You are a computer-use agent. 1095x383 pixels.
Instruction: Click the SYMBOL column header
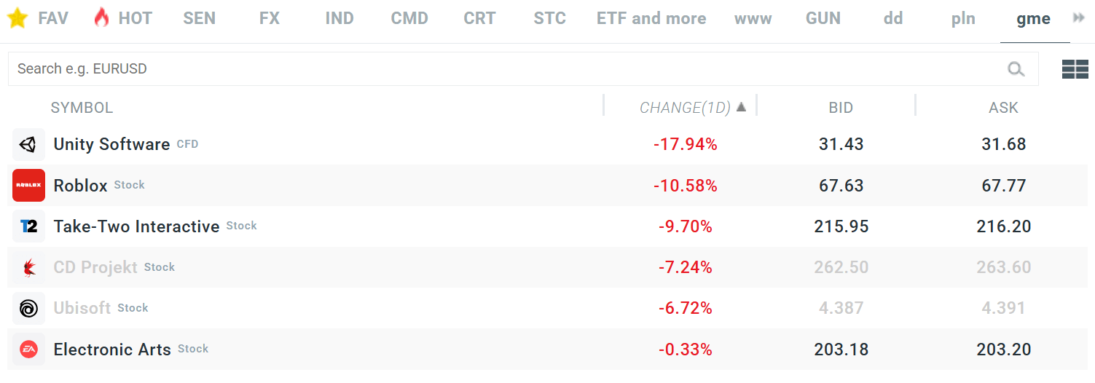(x=82, y=108)
